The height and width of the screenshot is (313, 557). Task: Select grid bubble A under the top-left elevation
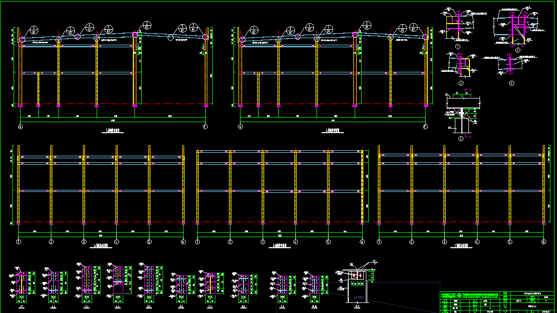(20, 127)
